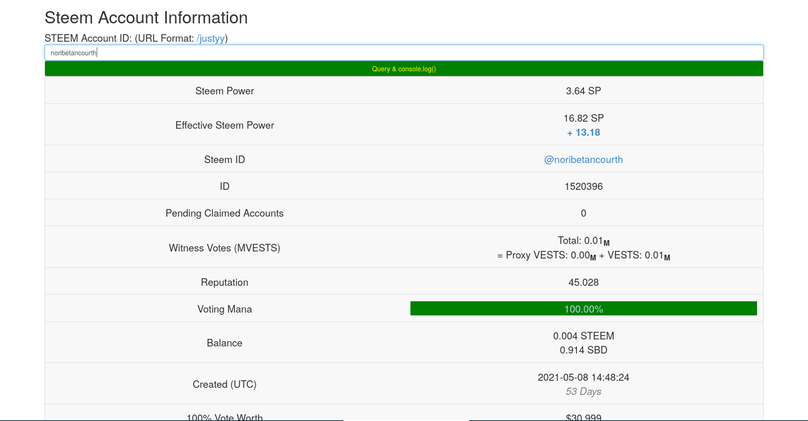Select the 0.914 SBD balance
Viewport: 808px width, 421px height.
click(583, 350)
